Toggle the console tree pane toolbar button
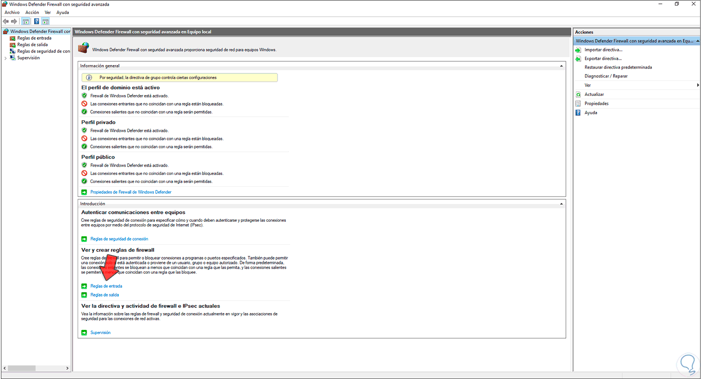The image size is (702, 379). pos(26,22)
